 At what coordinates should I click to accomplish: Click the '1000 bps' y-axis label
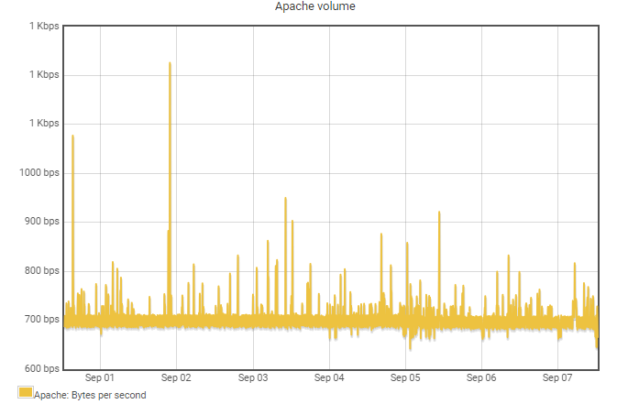[39, 172]
